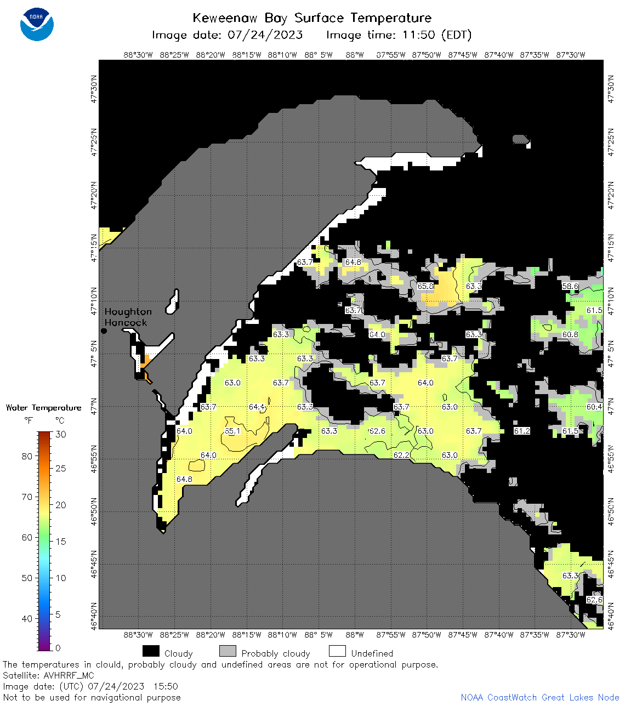The height and width of the screenshot is (706, 625).
Task: Click the Cloudy legend label
Action: 178,653
